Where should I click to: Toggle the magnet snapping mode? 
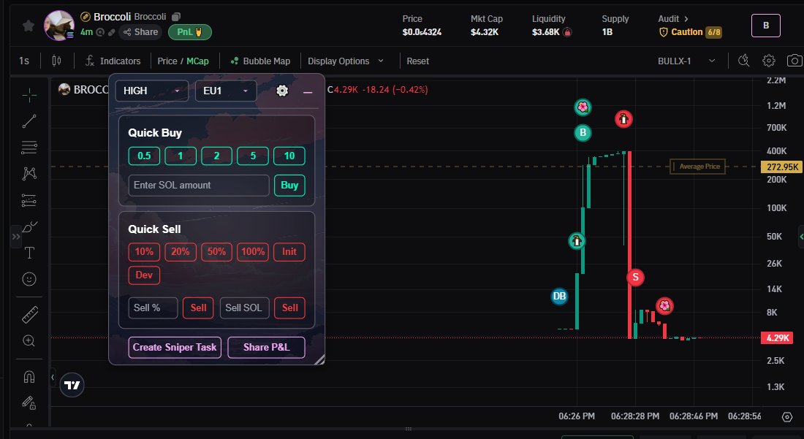pyautogui.click(x=29, y=377)
